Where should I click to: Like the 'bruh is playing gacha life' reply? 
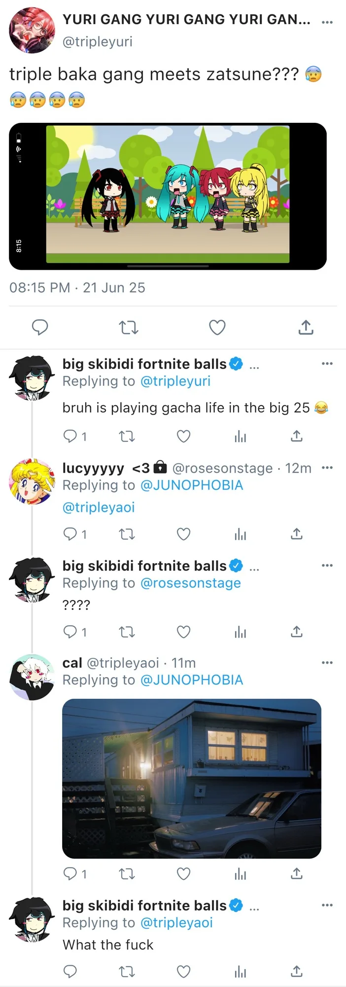pos(184,436)
